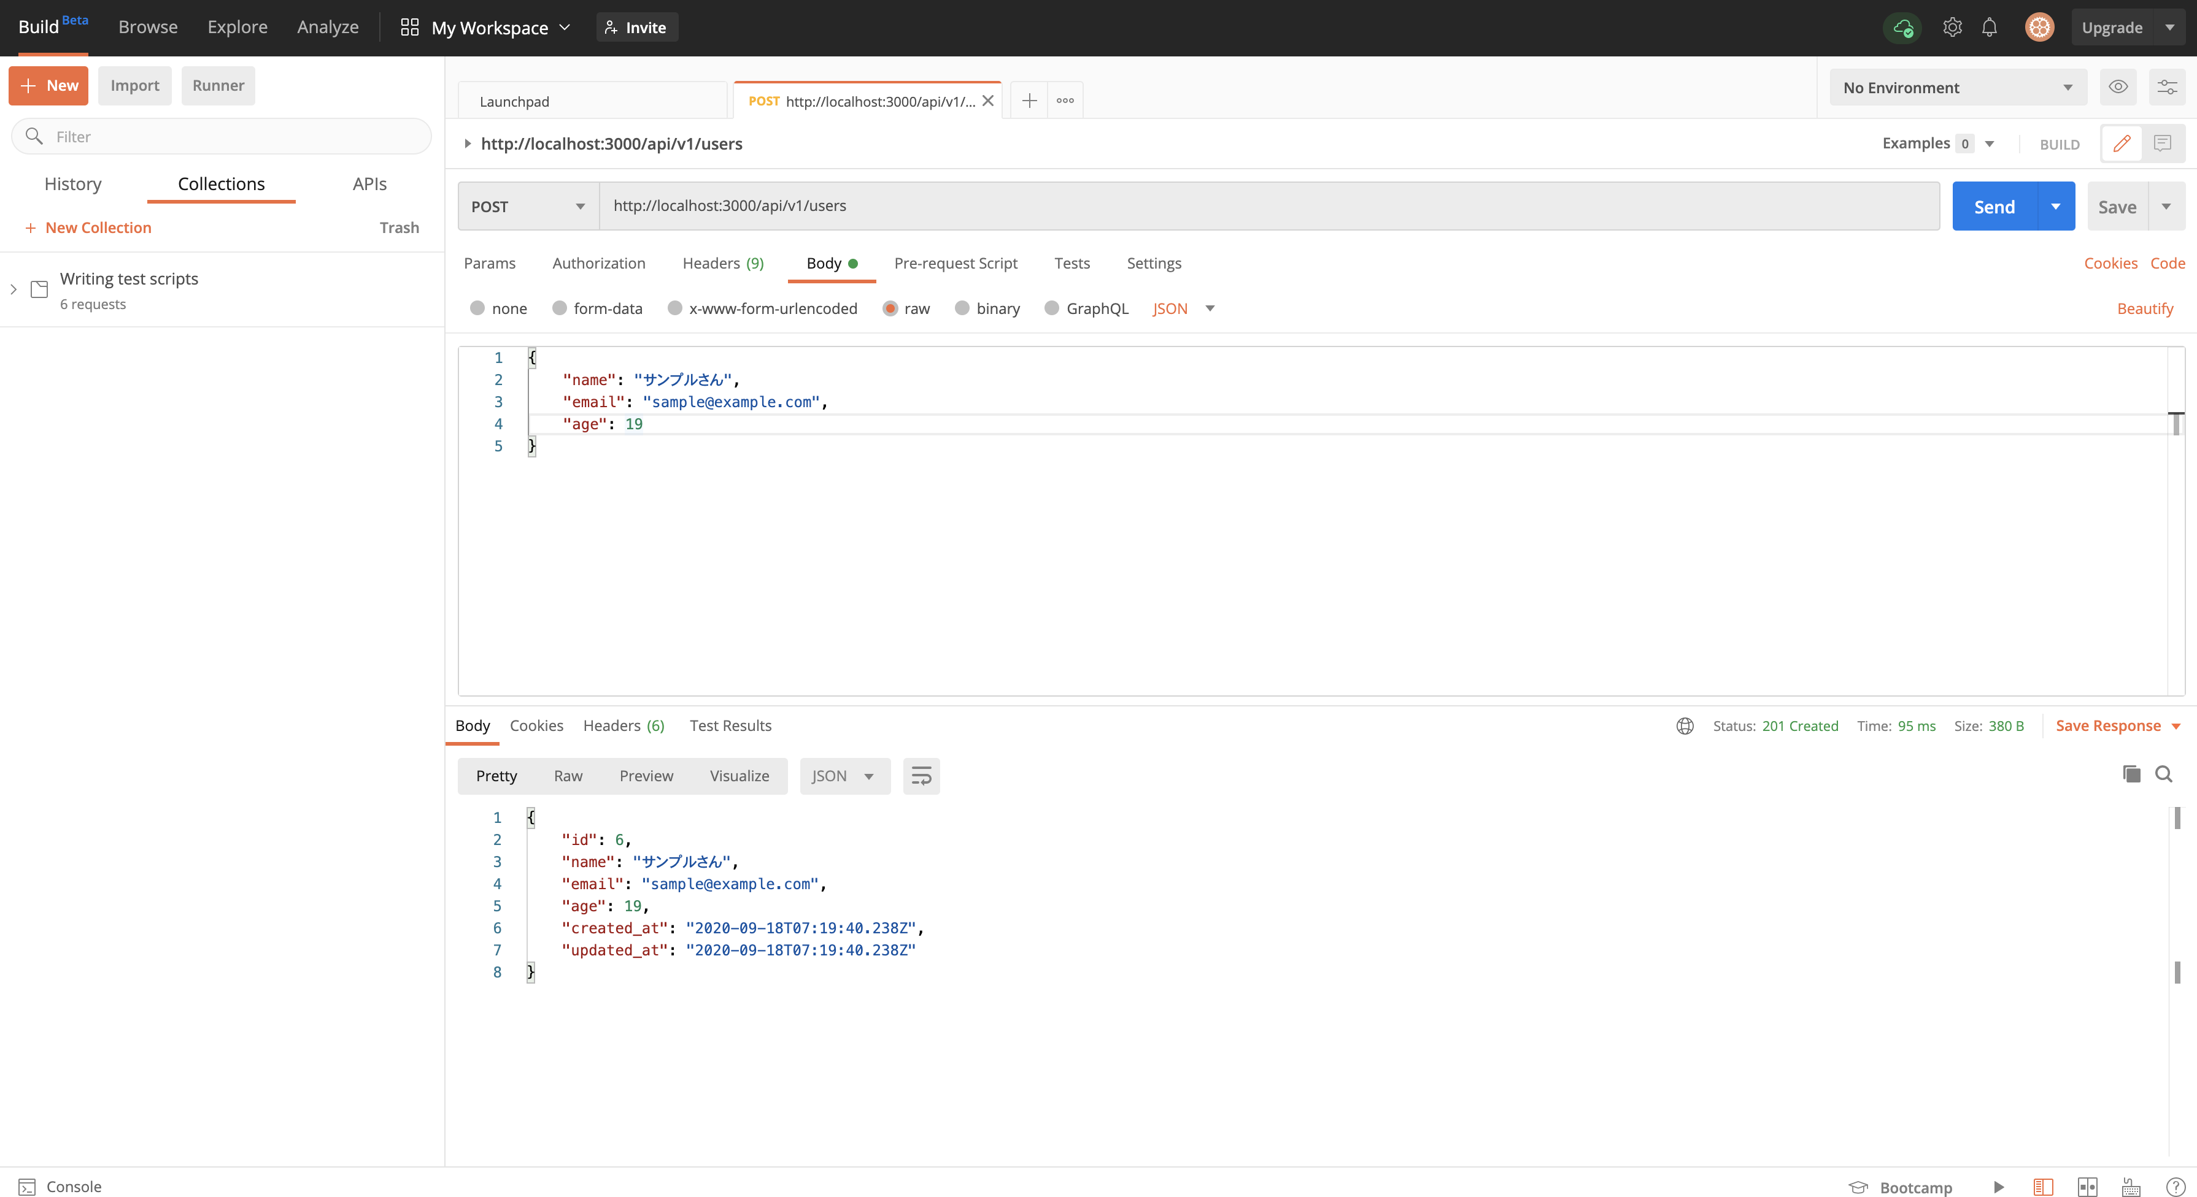Select the form-data body type

(560, 308)
